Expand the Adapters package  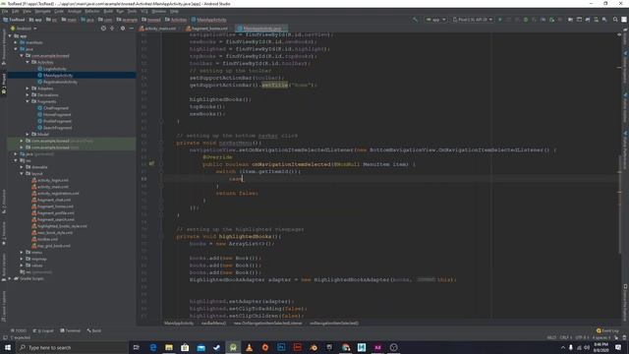pyautogui.click(x=28, y=88)
